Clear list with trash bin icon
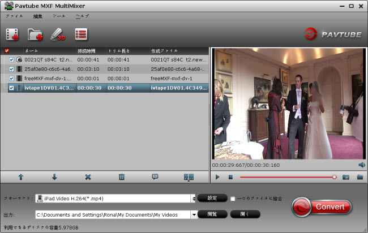The height and width of the screenshot is (233, 368). pyautogui.click(x=122, y=177)
